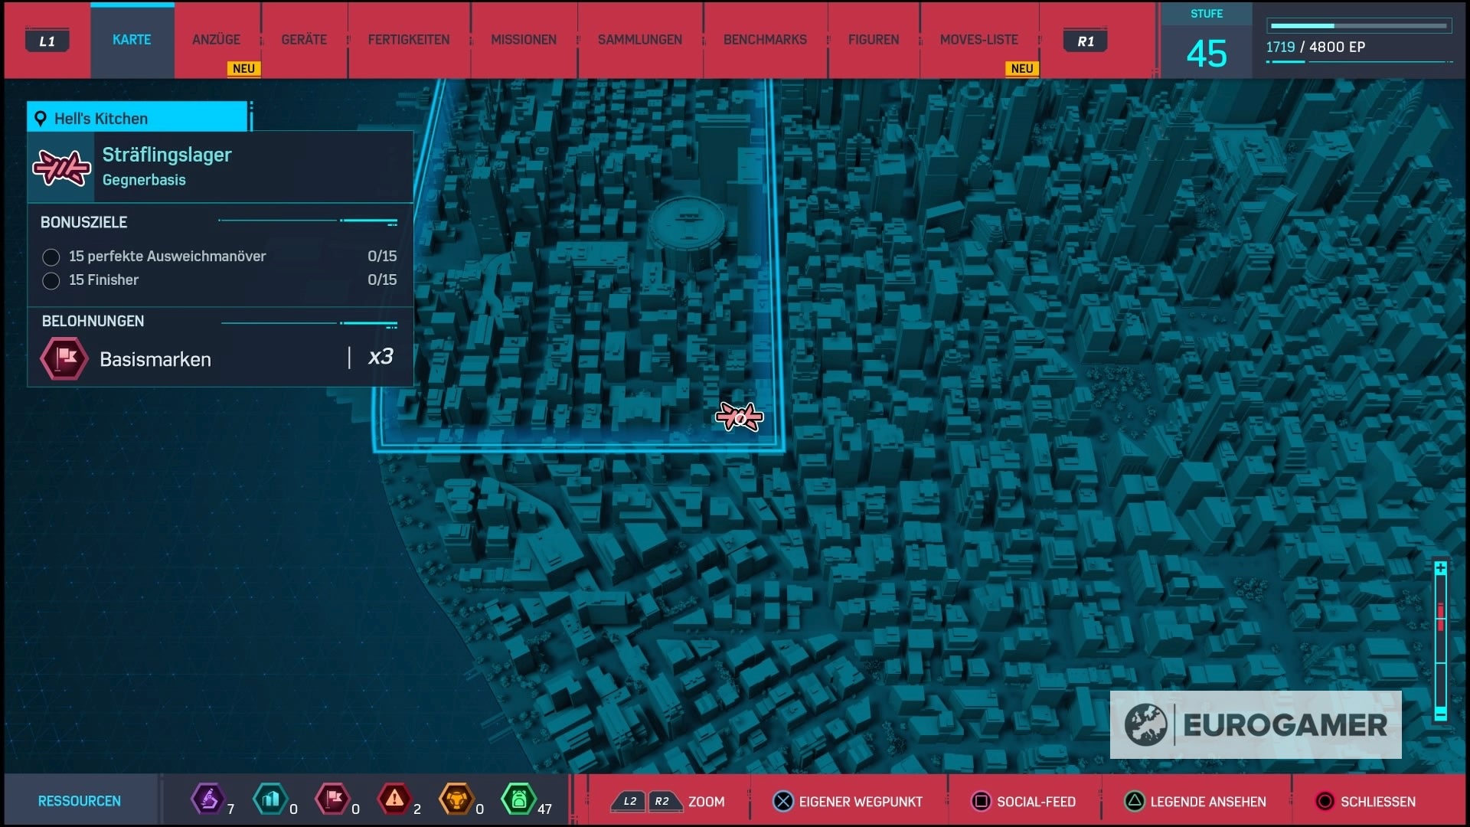Click the NEU badge under Anzüge
Image resolution: width=1470 pixels, height=827 pixels.
243,68
